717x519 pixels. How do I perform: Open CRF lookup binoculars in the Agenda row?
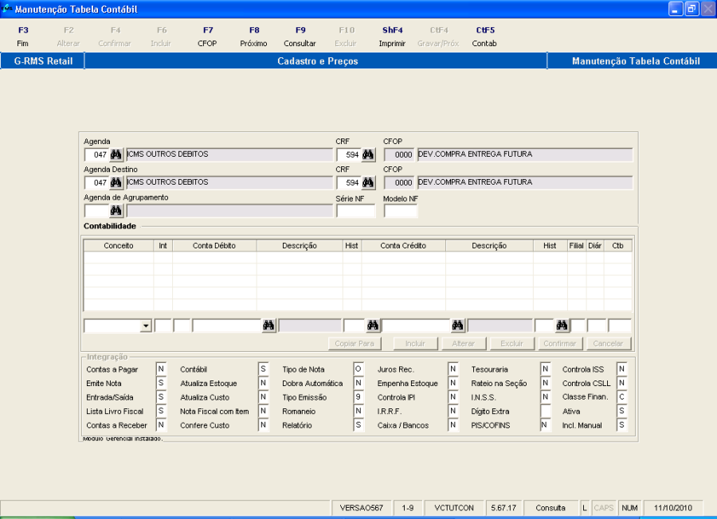coord(368,154)
